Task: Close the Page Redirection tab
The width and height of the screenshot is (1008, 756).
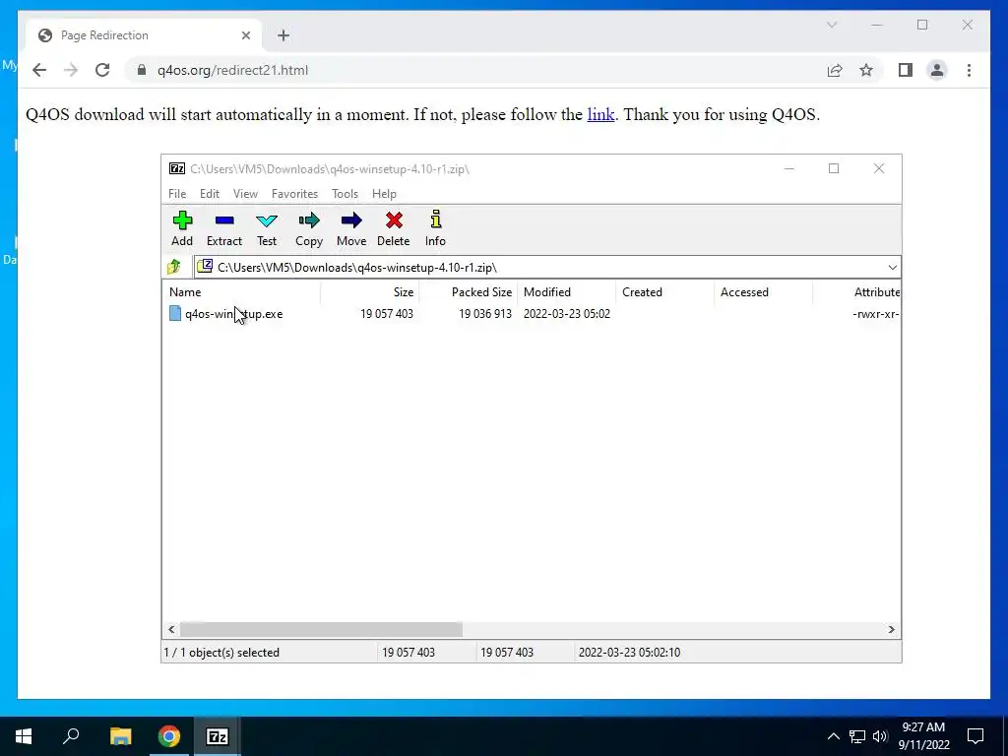Action: (x=245, y=35)
